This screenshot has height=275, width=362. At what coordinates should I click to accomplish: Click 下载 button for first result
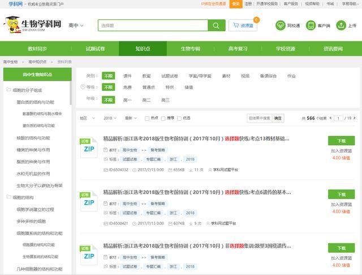click(341, 141)
